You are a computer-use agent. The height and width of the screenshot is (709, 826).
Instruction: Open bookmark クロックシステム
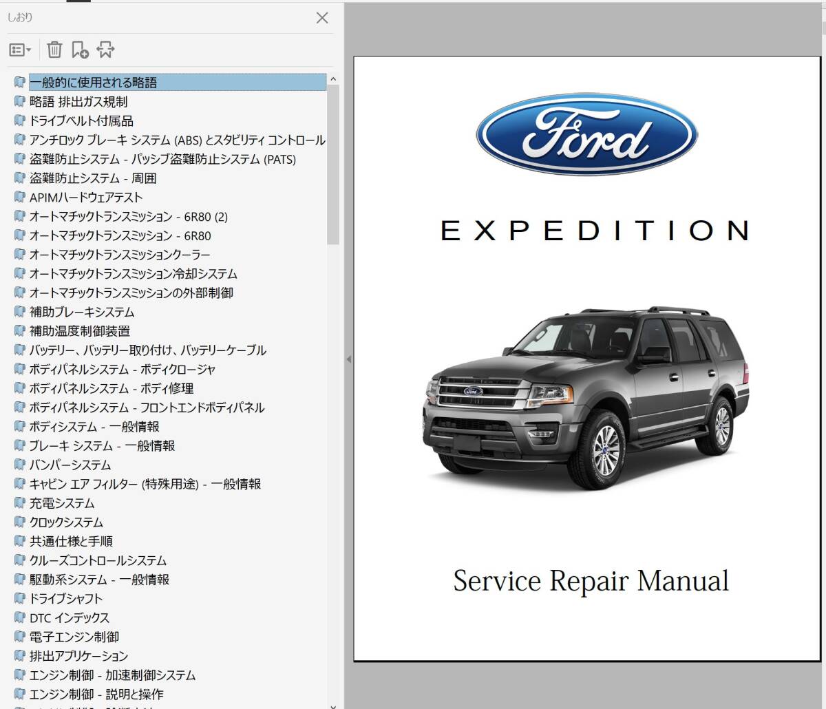(66, 522)
